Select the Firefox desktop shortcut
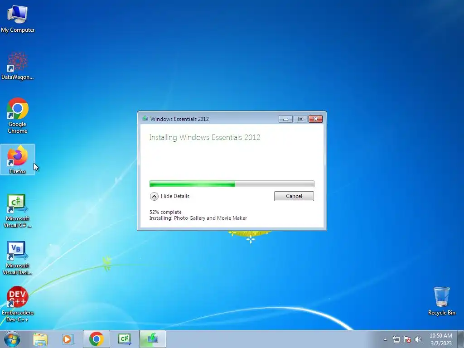The image size is (464, 348). pyautogui.click(x=18, y=159)
